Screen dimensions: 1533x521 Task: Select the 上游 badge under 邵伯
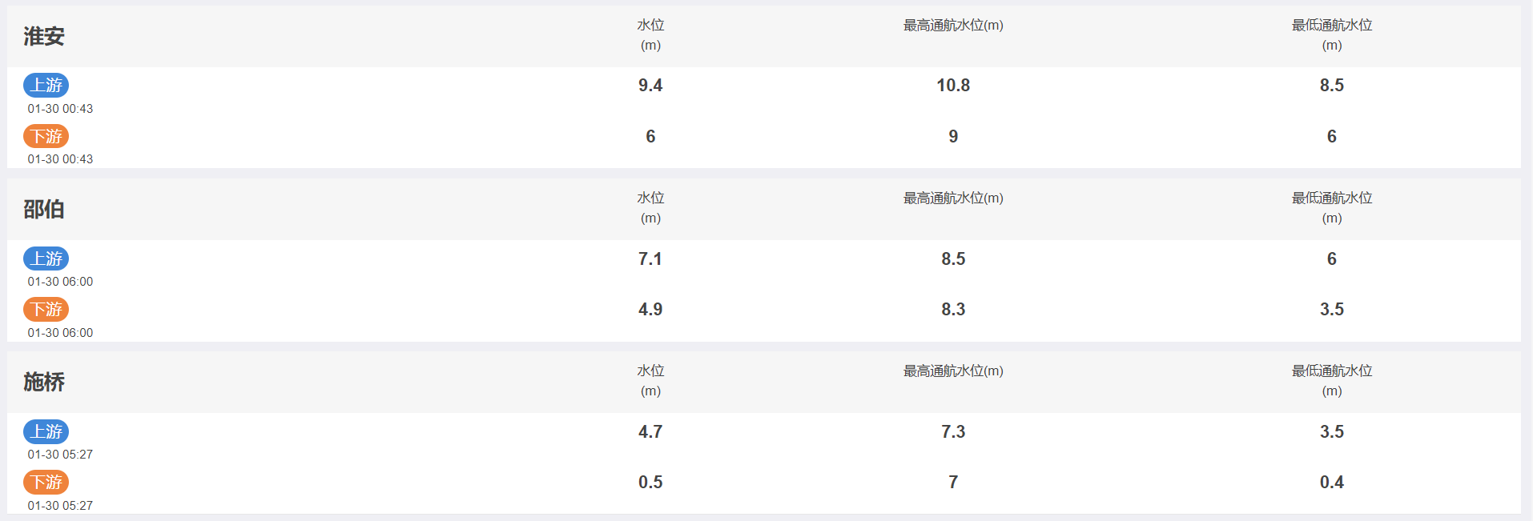[46, 258]
